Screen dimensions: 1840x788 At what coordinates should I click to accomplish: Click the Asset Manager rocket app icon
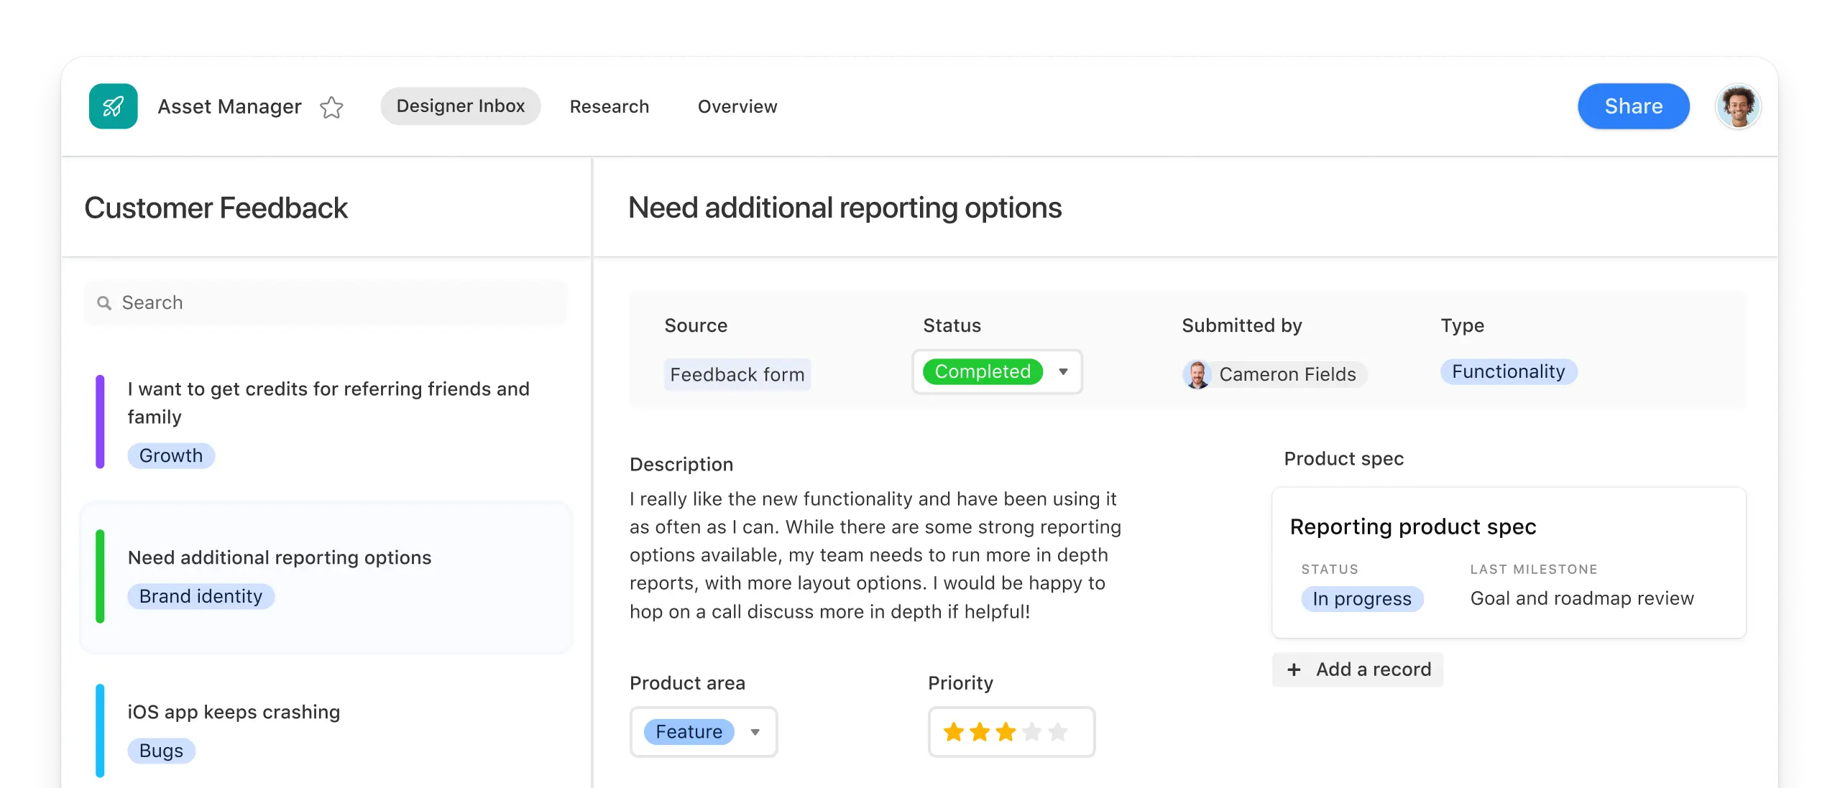click(113, 106)
